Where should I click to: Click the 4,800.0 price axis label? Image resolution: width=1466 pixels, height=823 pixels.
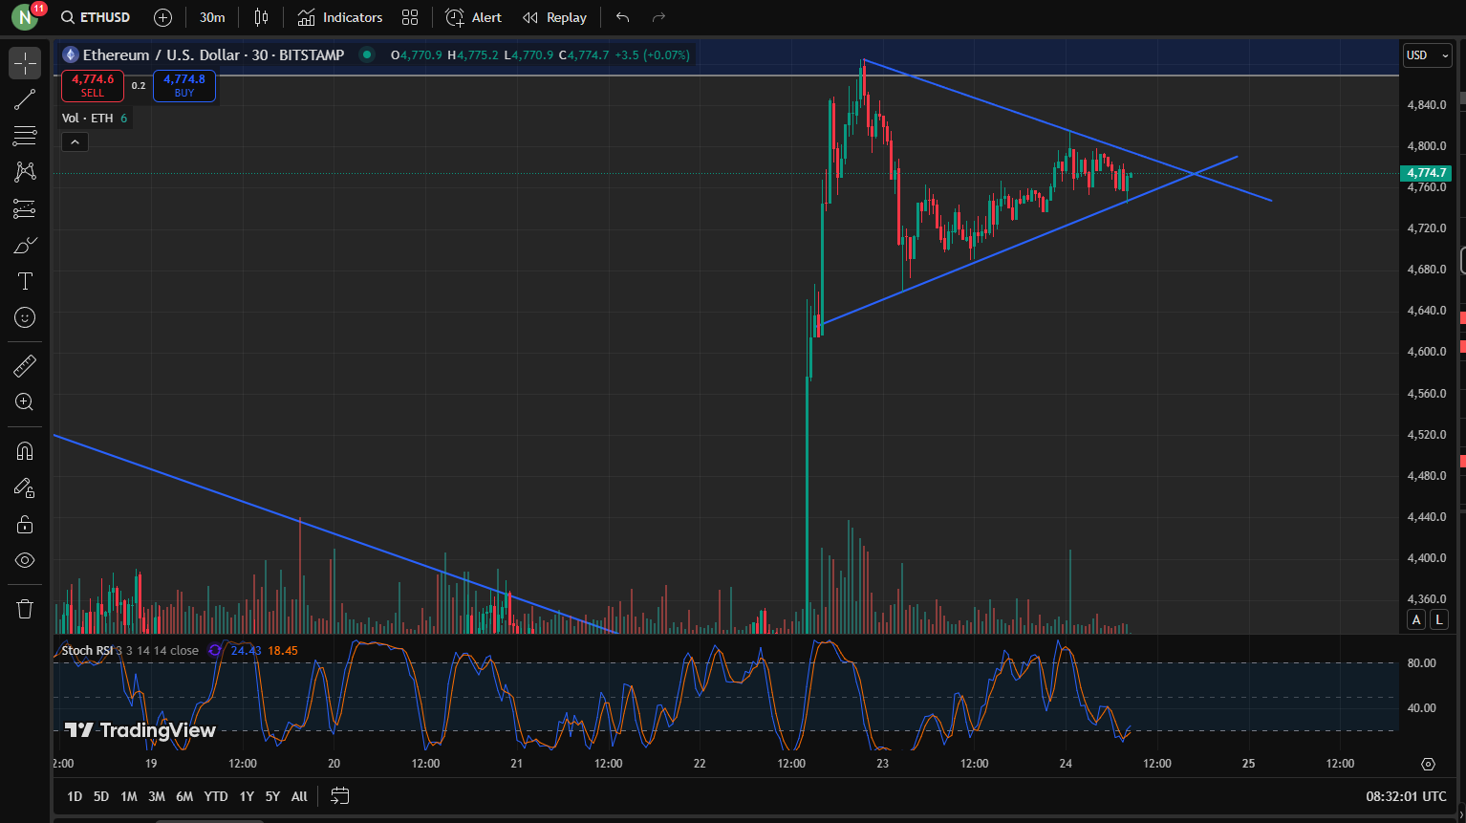(1427, 146)
